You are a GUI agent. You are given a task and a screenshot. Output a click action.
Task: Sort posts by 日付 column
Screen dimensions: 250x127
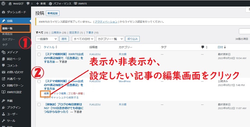pyautogui.click(x=222, y=47)
